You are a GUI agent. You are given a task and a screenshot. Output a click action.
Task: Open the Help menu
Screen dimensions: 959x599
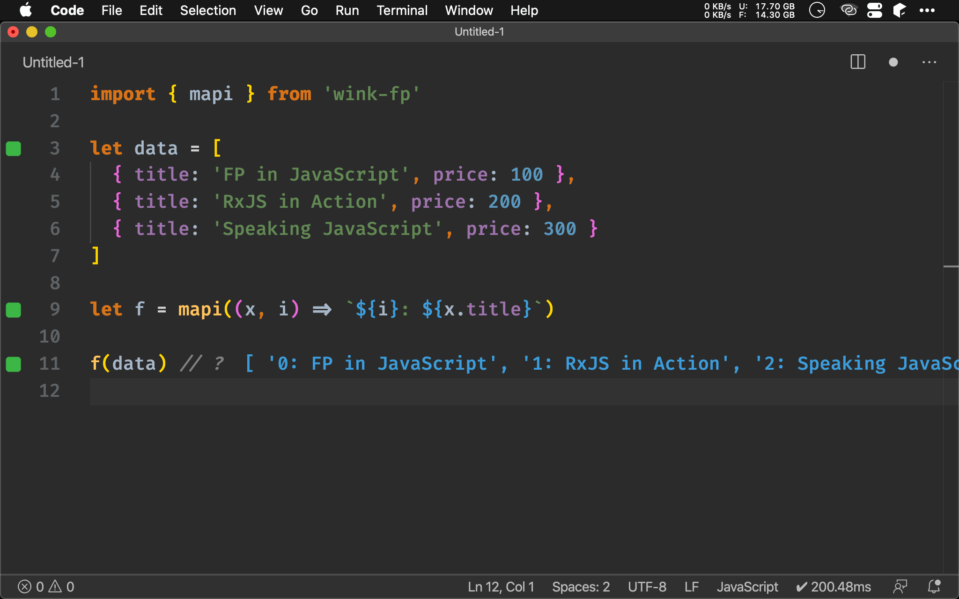click(x=524, y=10)
